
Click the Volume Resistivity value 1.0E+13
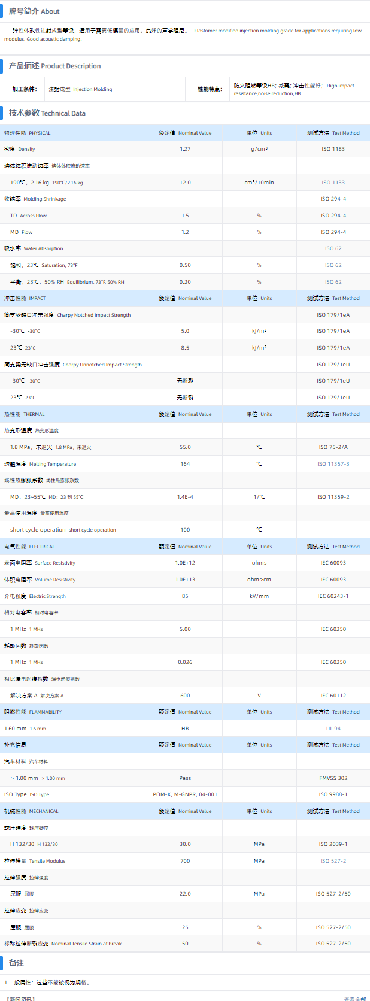(185, 580)
